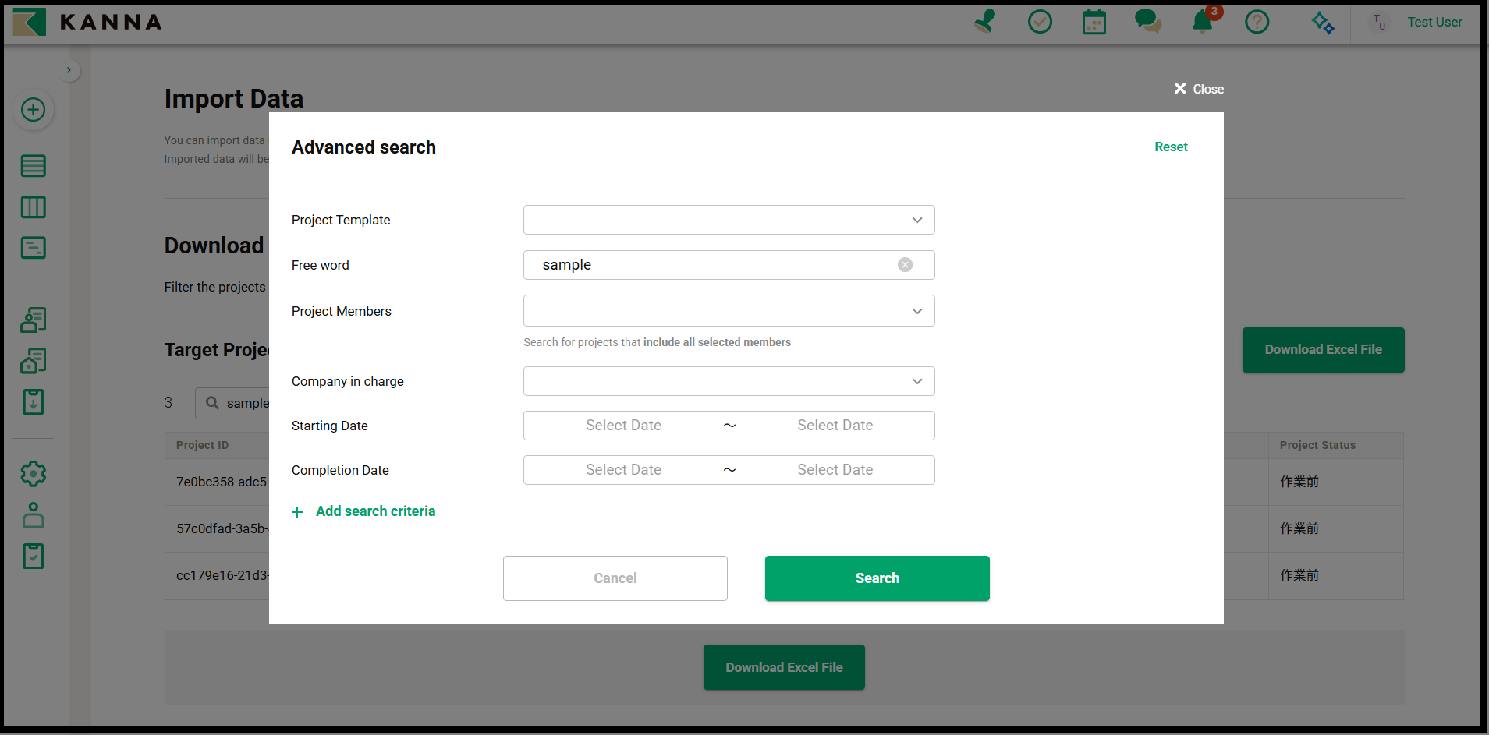Close the advanced search dialog
This screenshot has height=735, width=1489.
click(x=1199, y=89)
